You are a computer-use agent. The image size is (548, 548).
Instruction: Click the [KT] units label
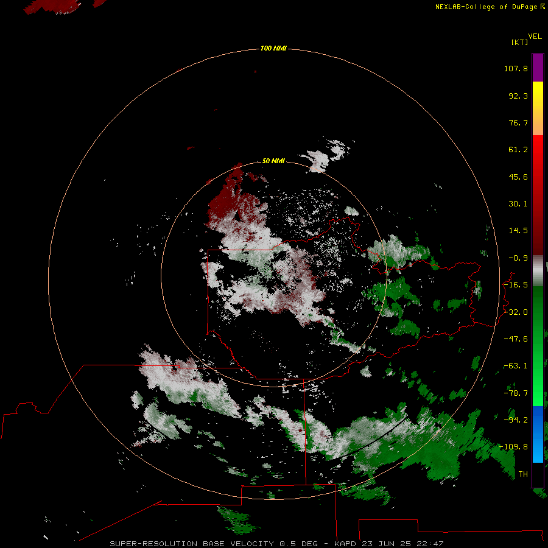point(520,42)
